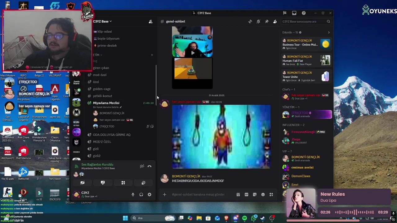Open Spotify from taskbar
Viewport: 397px width, 223px height.
pyautogui.click(x=244, y=218)
